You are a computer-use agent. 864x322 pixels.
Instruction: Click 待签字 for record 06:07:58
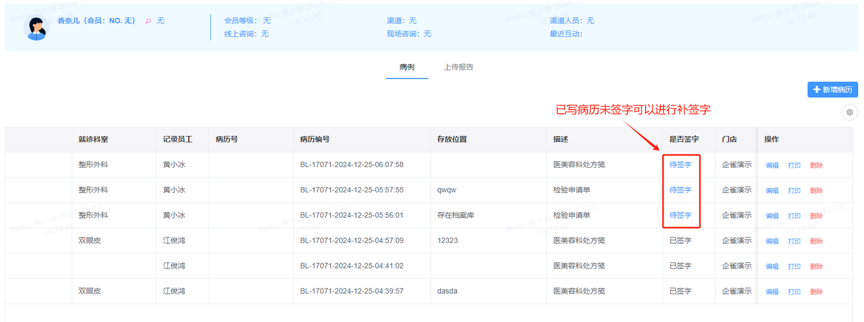point(680,165)
